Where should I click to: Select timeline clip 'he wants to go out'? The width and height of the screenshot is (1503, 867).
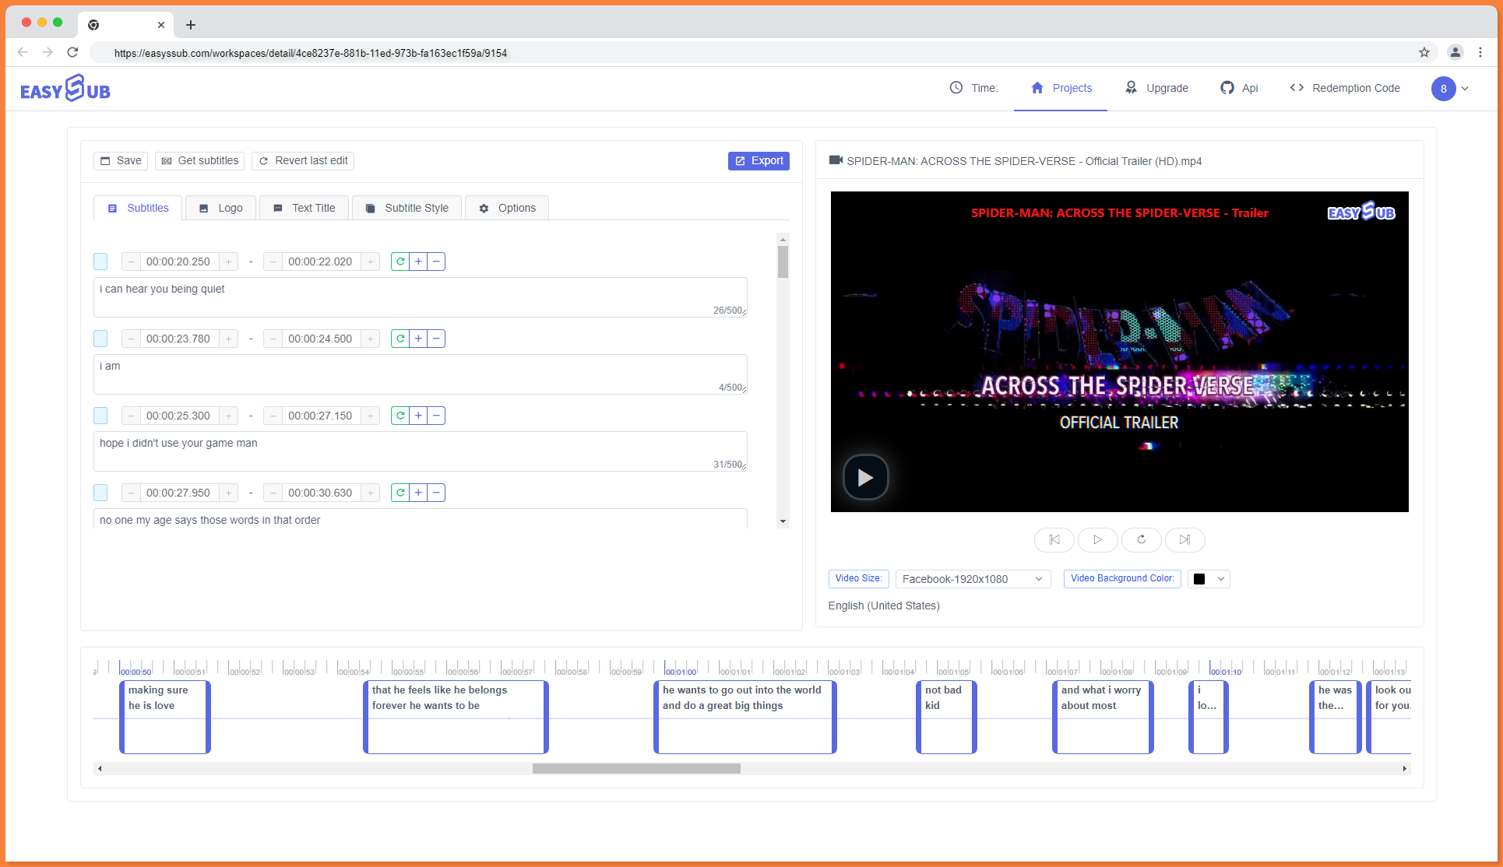click(x=745, y=717)
